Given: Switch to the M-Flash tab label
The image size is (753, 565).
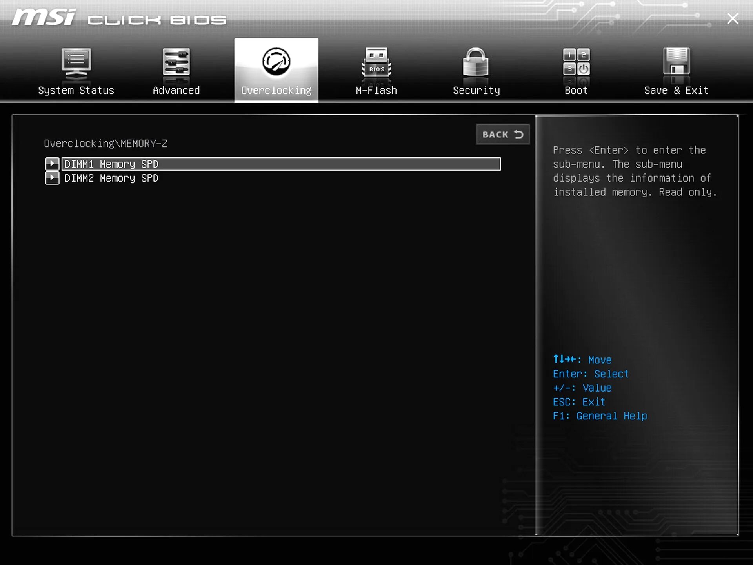Looking at the screenshot, I should coord(376,91).
